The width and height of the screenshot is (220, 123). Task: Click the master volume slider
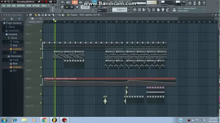click(x=53, y=8)
